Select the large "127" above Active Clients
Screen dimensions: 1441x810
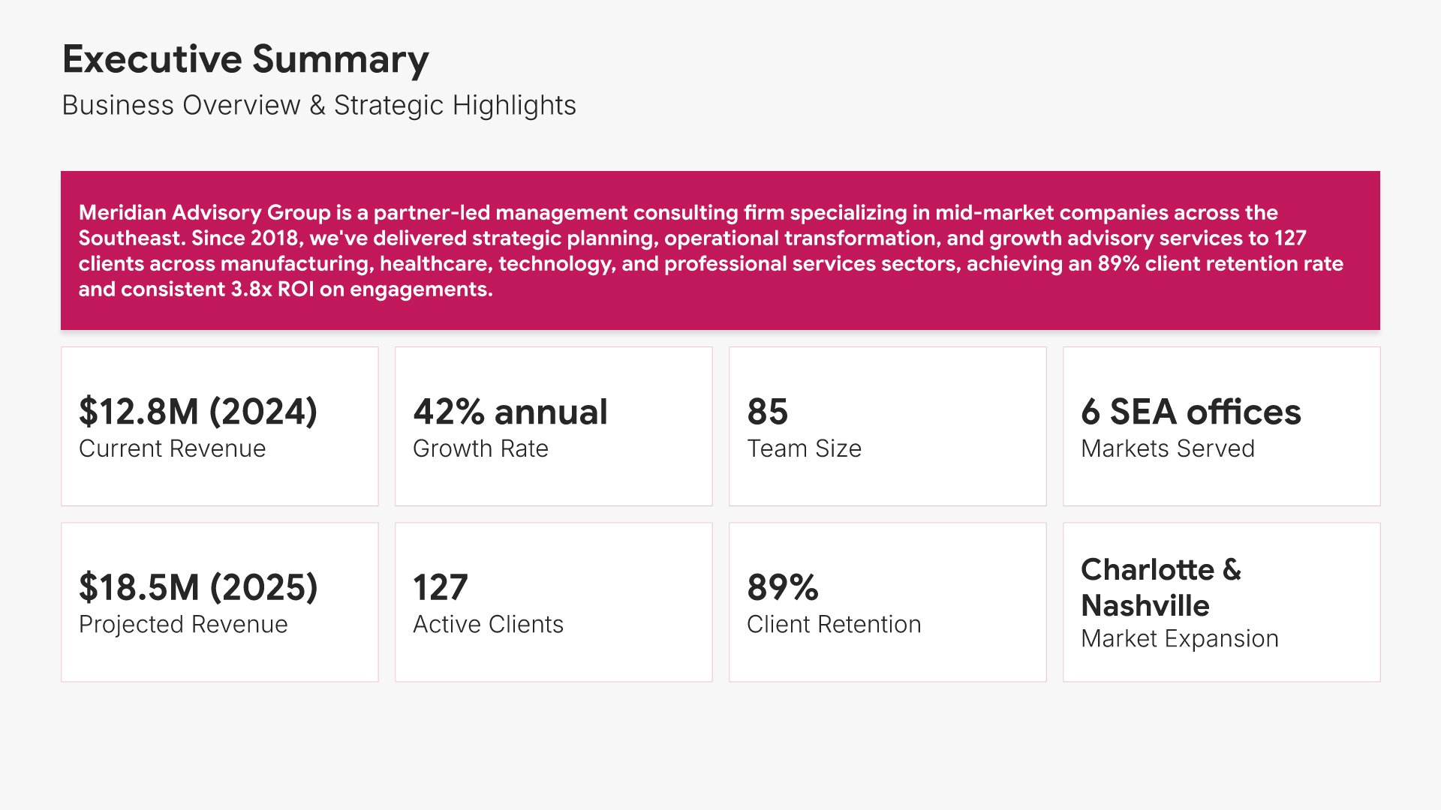440,587
